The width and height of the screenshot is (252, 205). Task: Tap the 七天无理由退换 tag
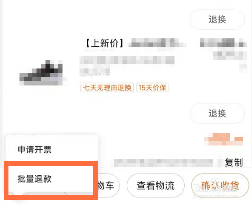pyautogui.click(x=107, y=88)
